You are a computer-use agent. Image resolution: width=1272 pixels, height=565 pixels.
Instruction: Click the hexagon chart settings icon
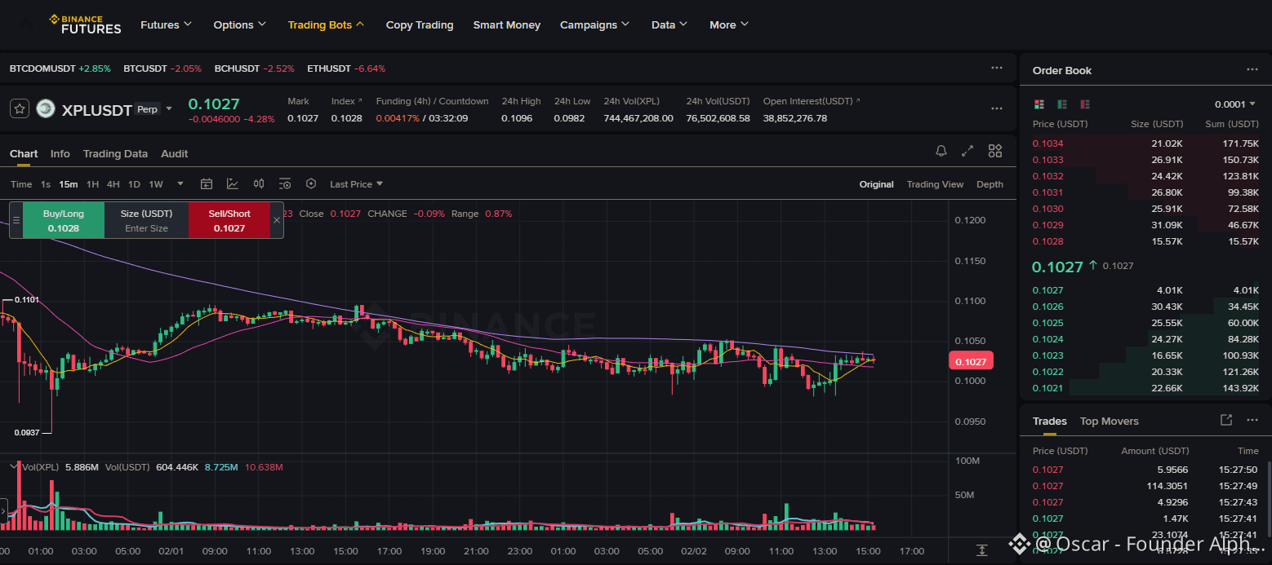(x=311, y=184)
